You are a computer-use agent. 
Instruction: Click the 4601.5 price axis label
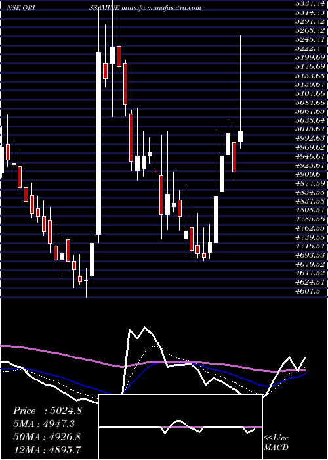pyautogui.click(x=306, y=291)
